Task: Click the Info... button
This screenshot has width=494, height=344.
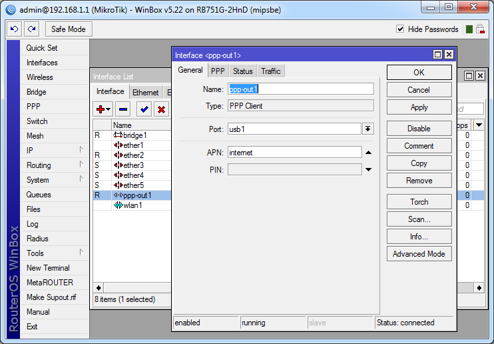Action: pos(419,237)
